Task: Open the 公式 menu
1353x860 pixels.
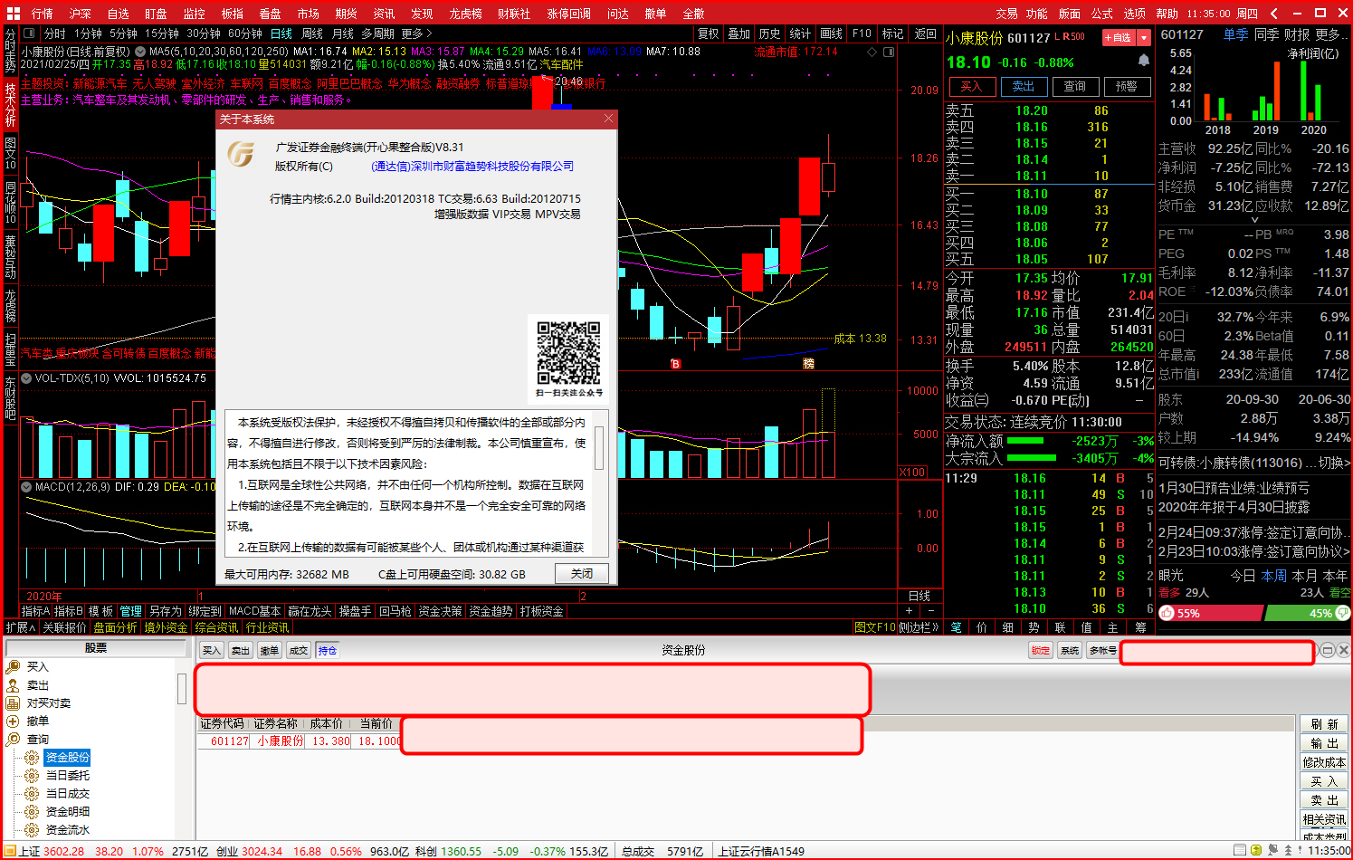Action: (1101, 14)
